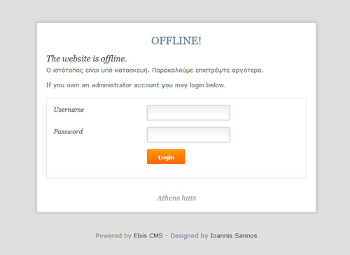350x255 pixels.
Task: Click the word 'CMS' in the footer
Action: tap(156, 235)
